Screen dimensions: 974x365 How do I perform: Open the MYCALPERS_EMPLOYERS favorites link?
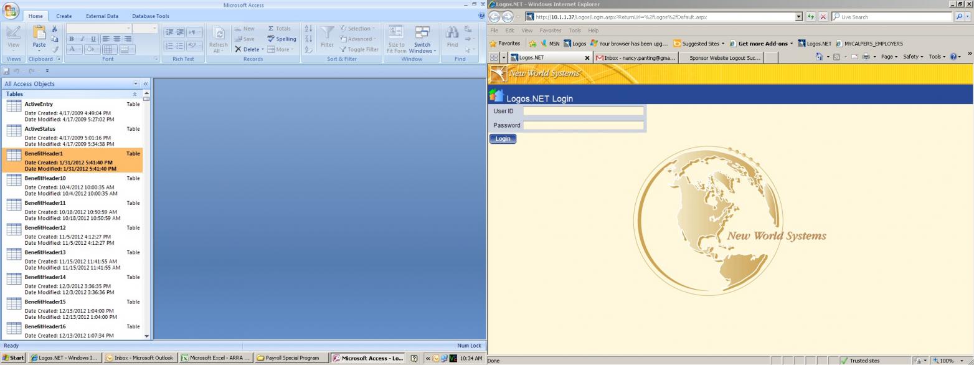pyautogui.click(x=869, y=44)
